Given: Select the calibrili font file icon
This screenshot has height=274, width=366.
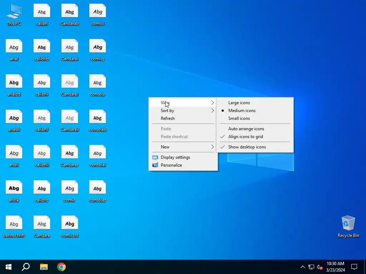Looking at the screenshot, I should pyautogui.click(x=42, y=156).
